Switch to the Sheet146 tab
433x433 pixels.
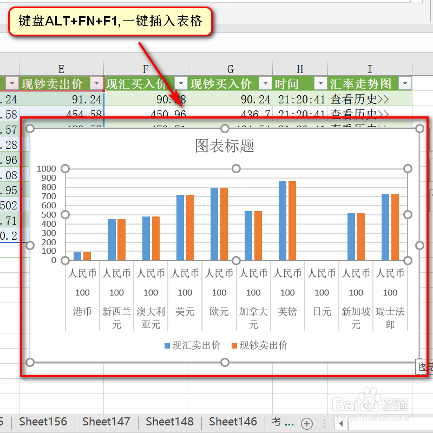point(233,421)
